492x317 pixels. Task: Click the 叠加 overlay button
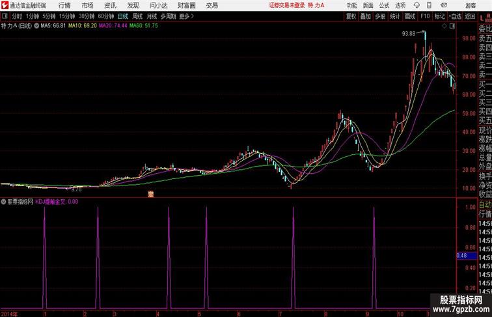(366, 16)
